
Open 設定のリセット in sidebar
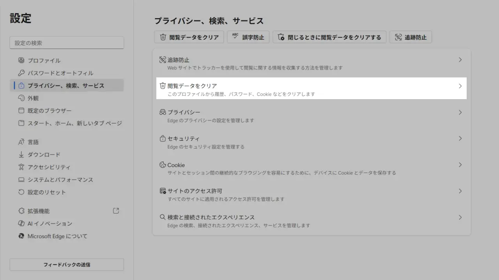[46, 192]
